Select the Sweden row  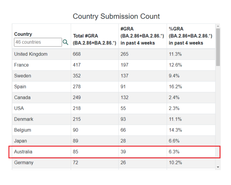click(114, 76)
